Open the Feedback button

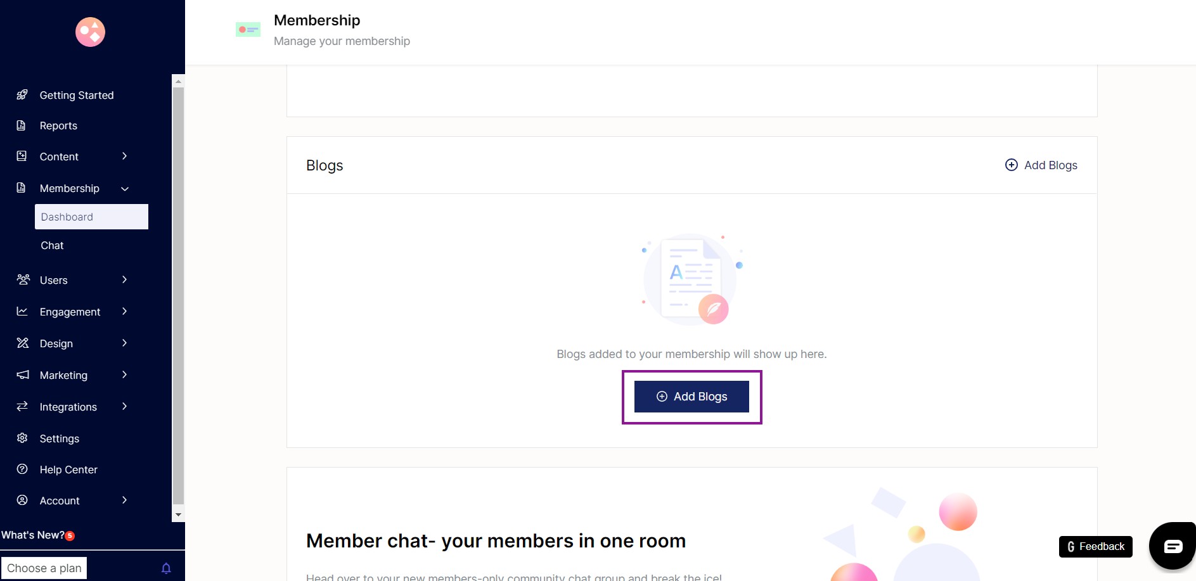(x=1095, y=547)
